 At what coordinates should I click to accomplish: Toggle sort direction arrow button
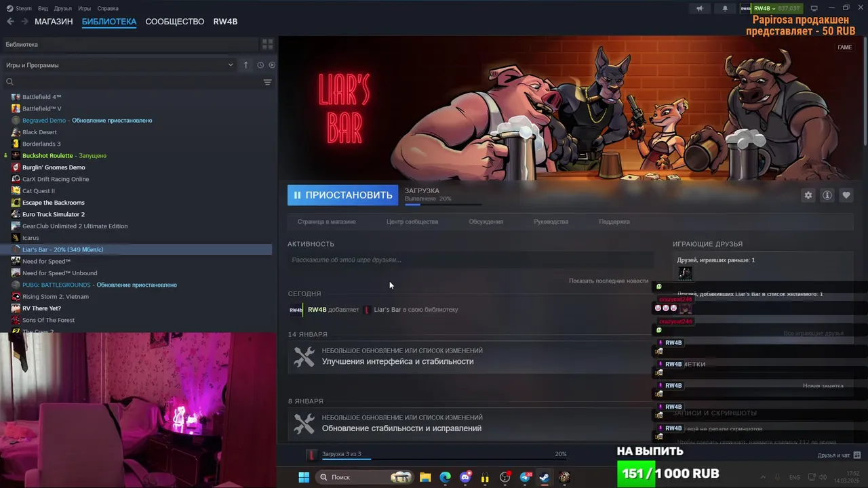tap(246, 65)
